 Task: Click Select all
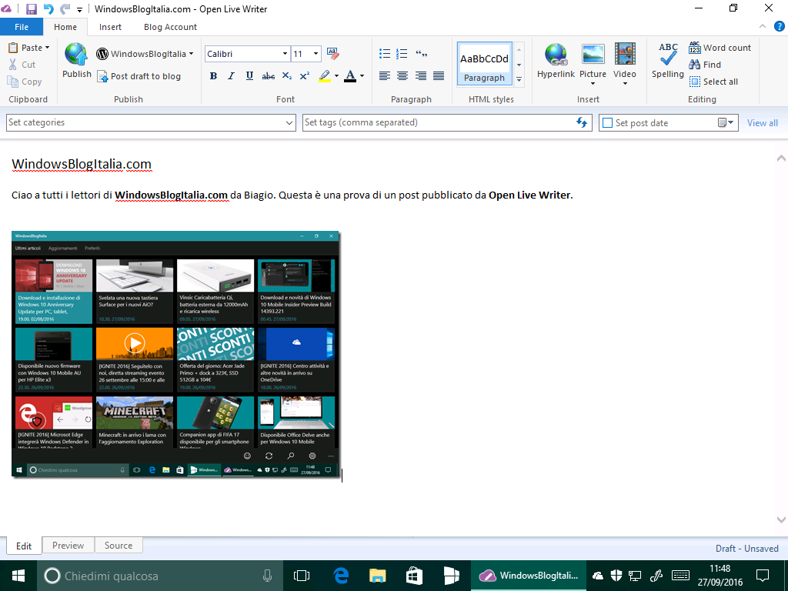point(713,82)
